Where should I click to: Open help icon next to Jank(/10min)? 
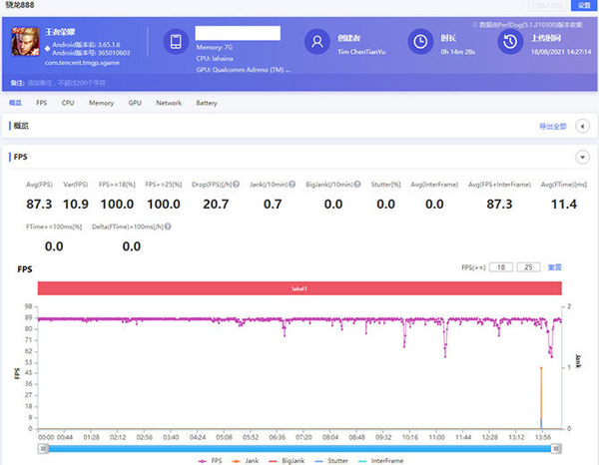(293, 184)
